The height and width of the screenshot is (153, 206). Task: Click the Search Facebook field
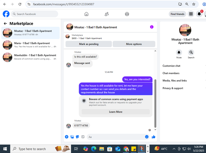35,14
